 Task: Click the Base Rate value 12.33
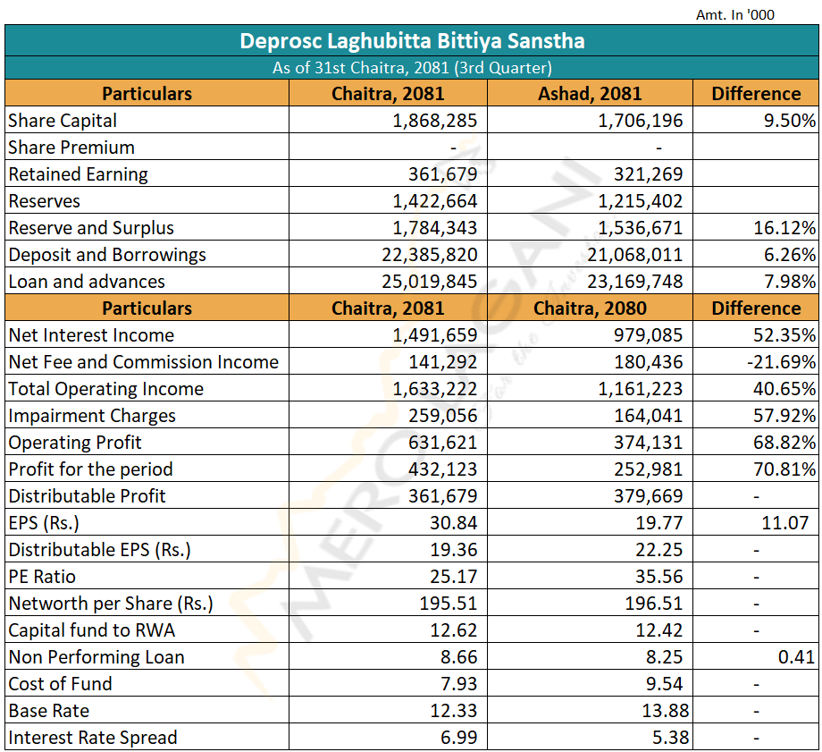tap(453, 711)
